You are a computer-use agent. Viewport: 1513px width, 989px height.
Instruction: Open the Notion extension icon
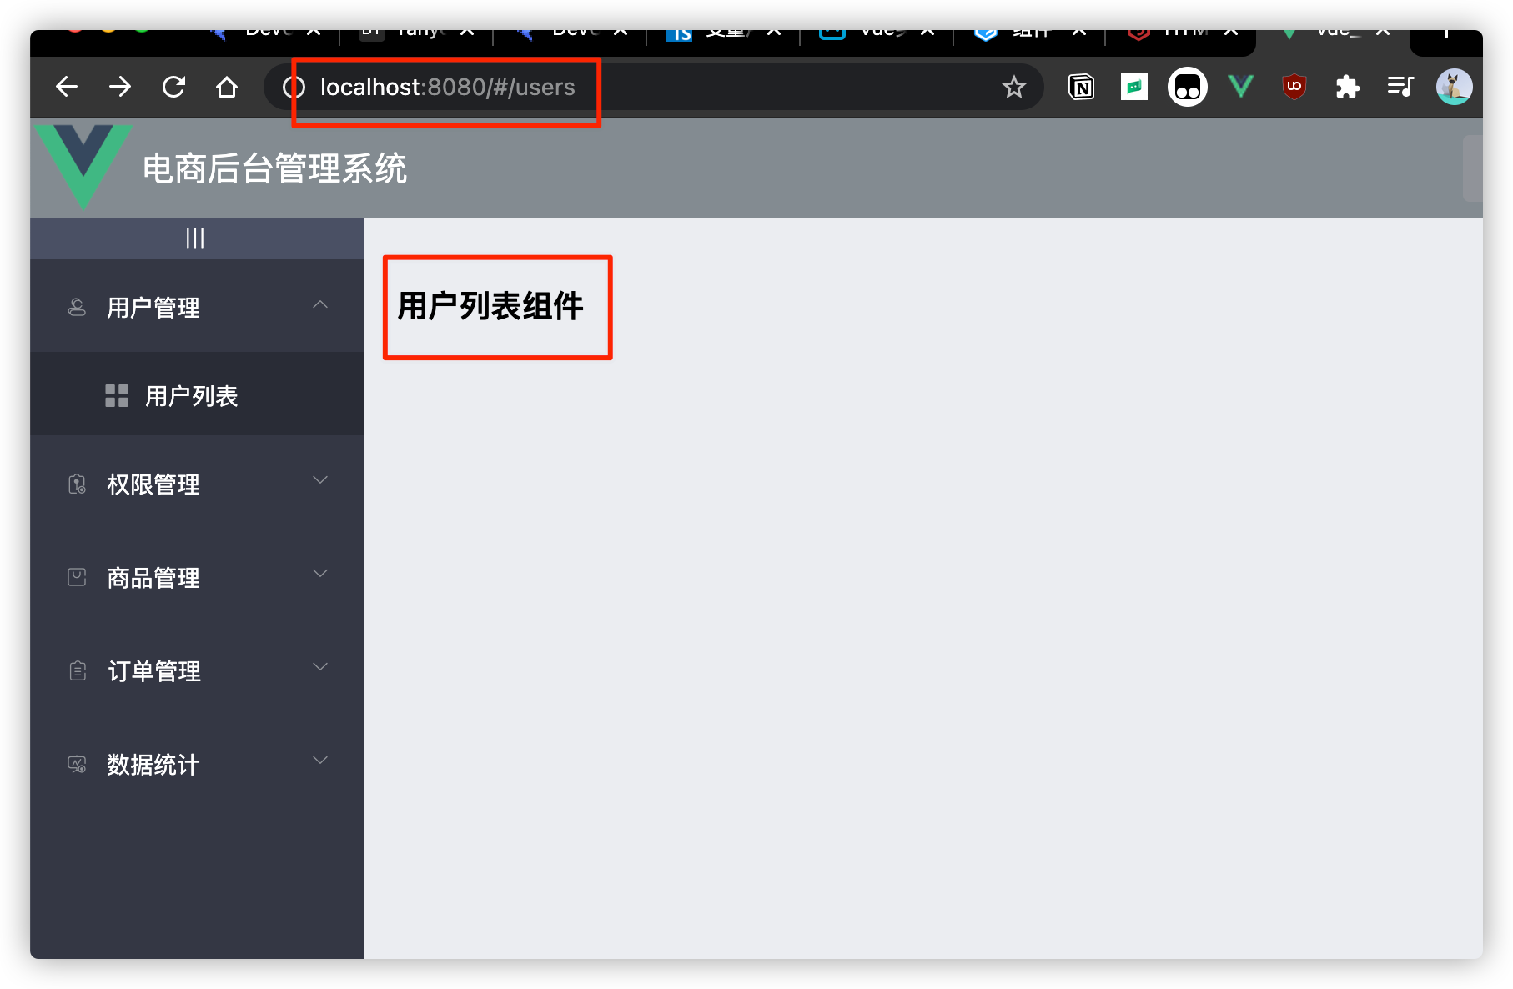[1081, 87]
